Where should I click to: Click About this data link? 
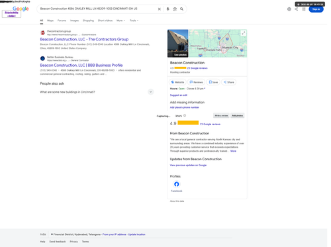(x=177, y=201)
